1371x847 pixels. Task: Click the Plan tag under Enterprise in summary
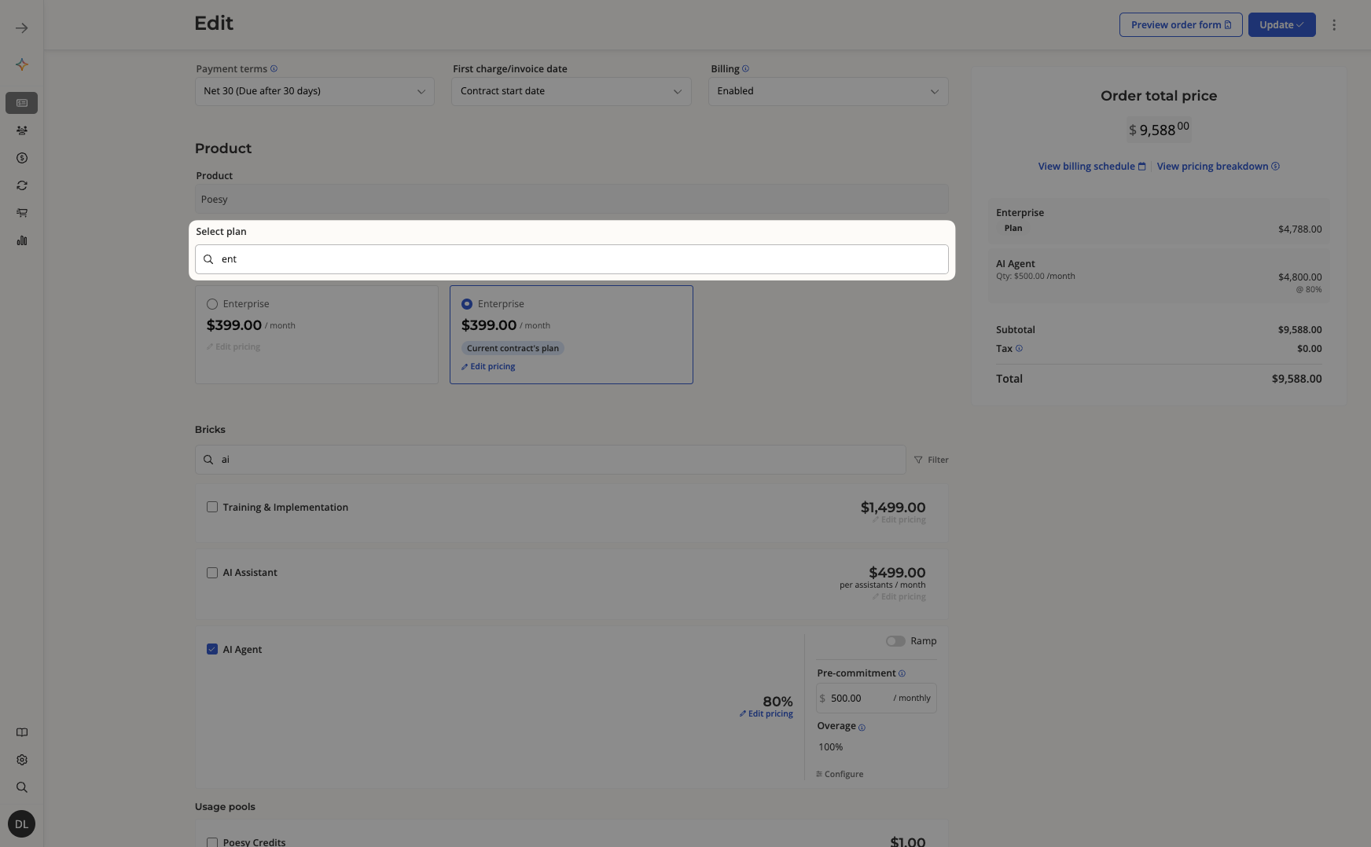click(x=1013, y=229)
